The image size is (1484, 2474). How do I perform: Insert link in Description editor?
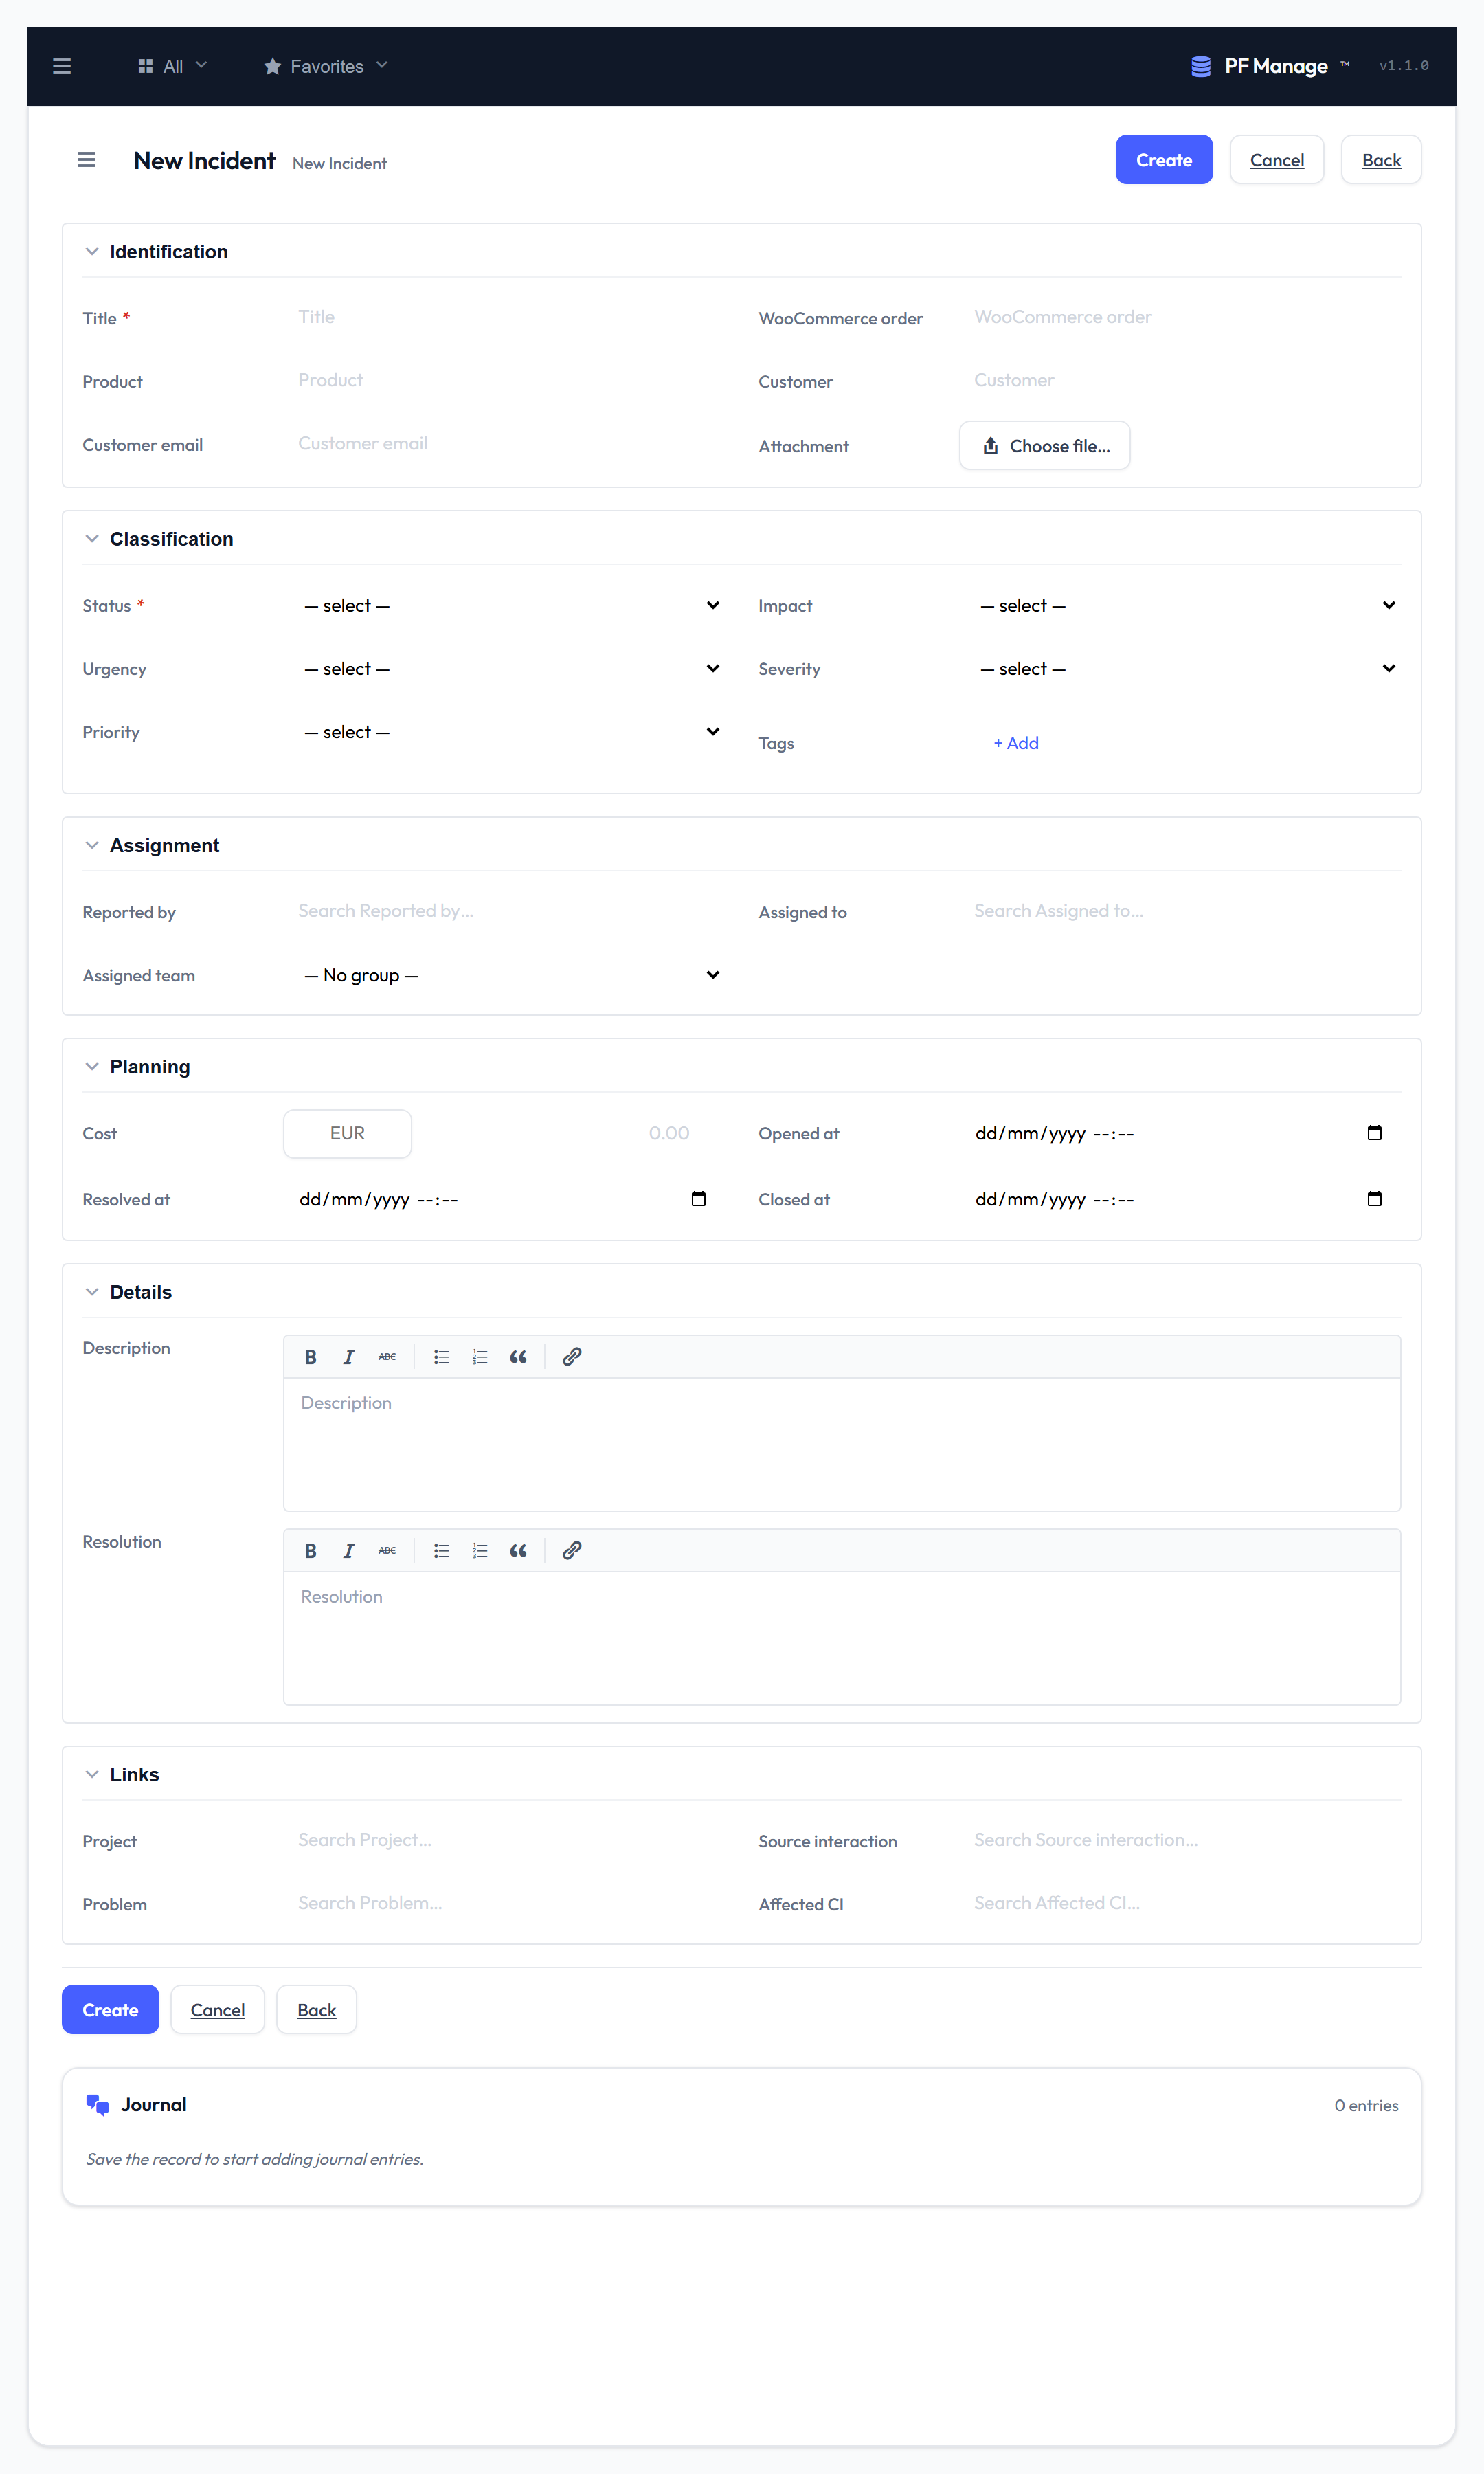point(572,1357)
